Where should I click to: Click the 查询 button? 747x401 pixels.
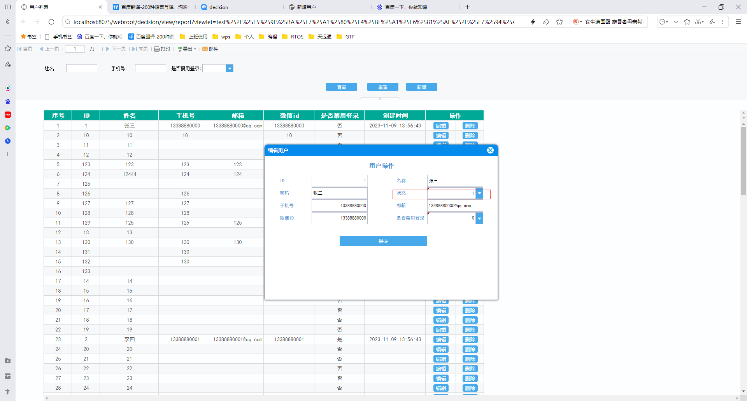click(342, 87)
